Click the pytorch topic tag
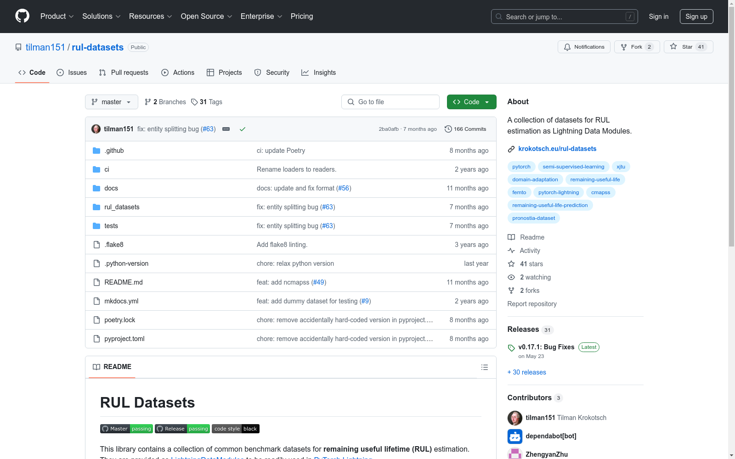This screenshot has width=735, height=459. click(521, 167)
